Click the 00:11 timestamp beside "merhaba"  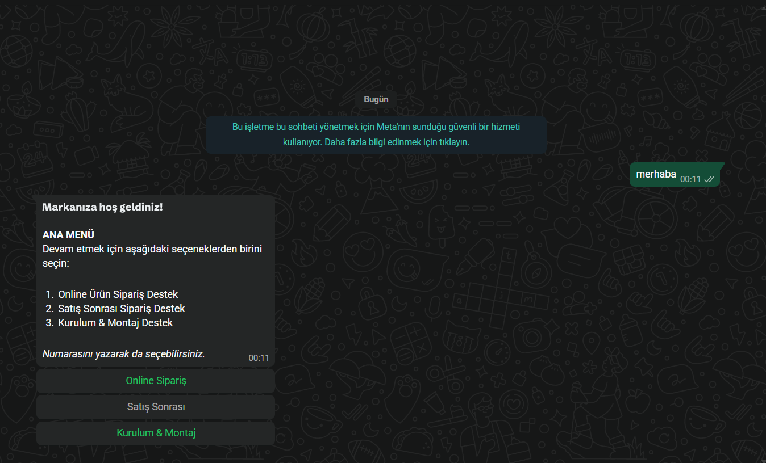point(690,179)
